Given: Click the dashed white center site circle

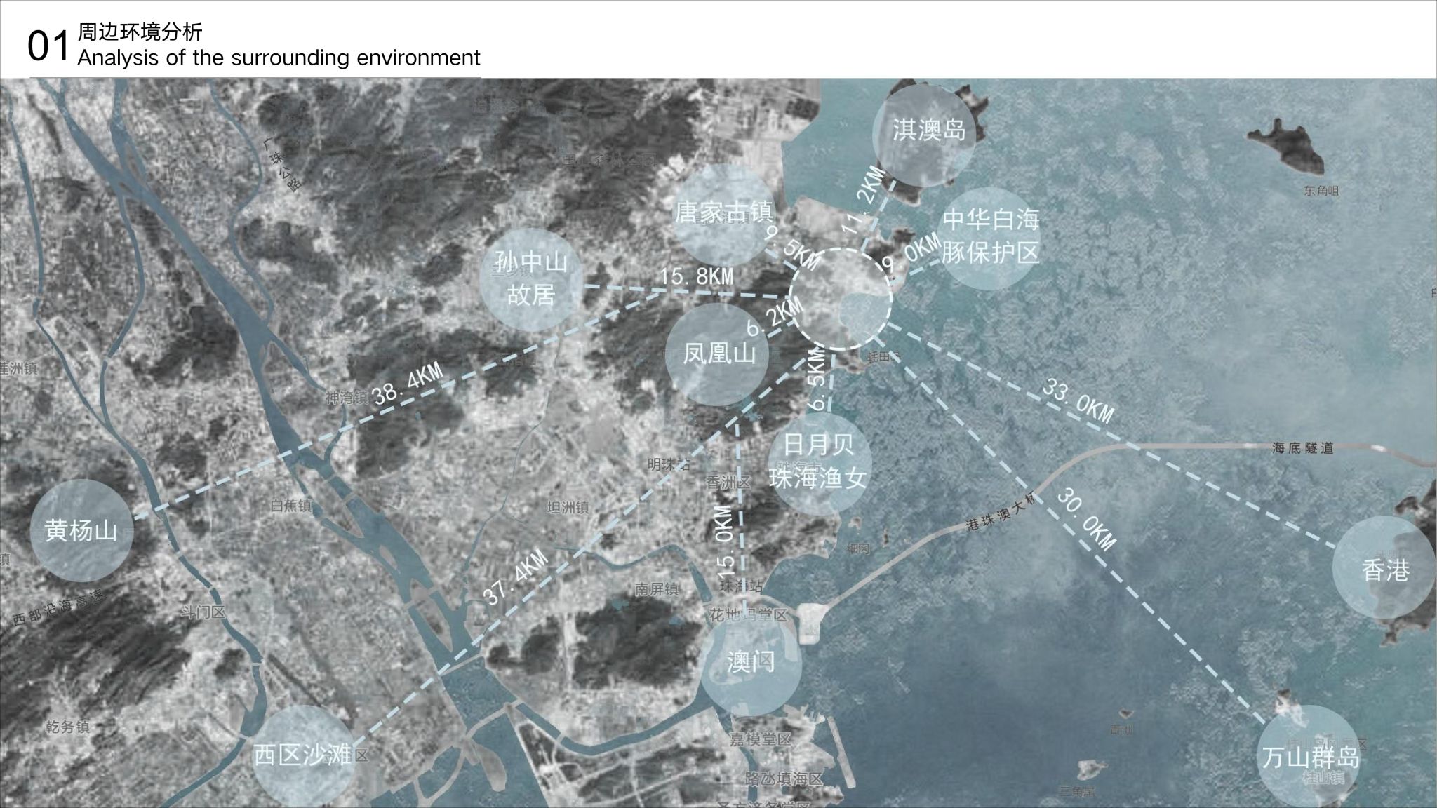Looking at the screenshot, I should [841, 299].
